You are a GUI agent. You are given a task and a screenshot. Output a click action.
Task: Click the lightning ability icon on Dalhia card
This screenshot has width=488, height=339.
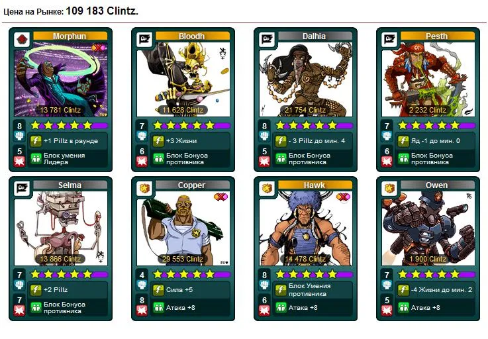click(x=281, y=141)
